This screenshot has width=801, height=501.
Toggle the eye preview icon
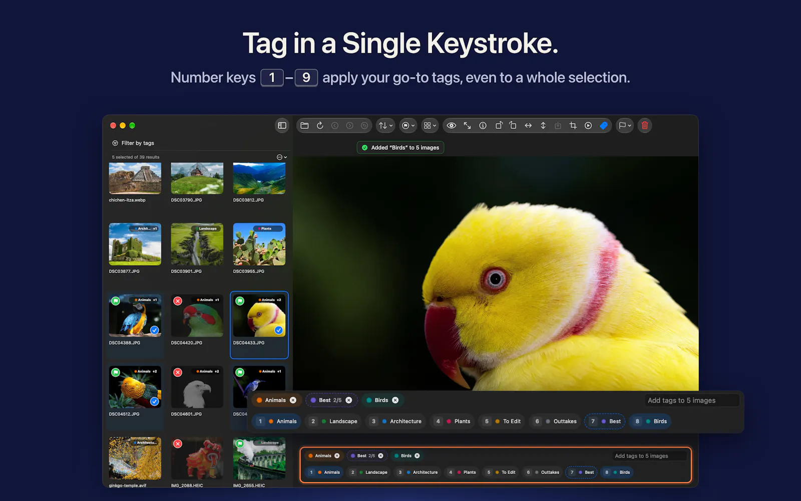pos(452,126)
